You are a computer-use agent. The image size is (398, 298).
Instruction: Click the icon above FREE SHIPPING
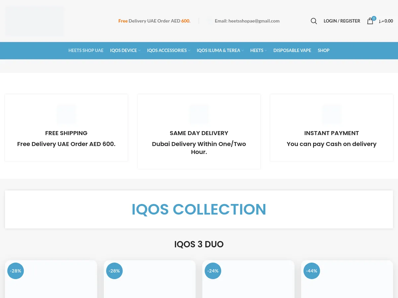66,114
